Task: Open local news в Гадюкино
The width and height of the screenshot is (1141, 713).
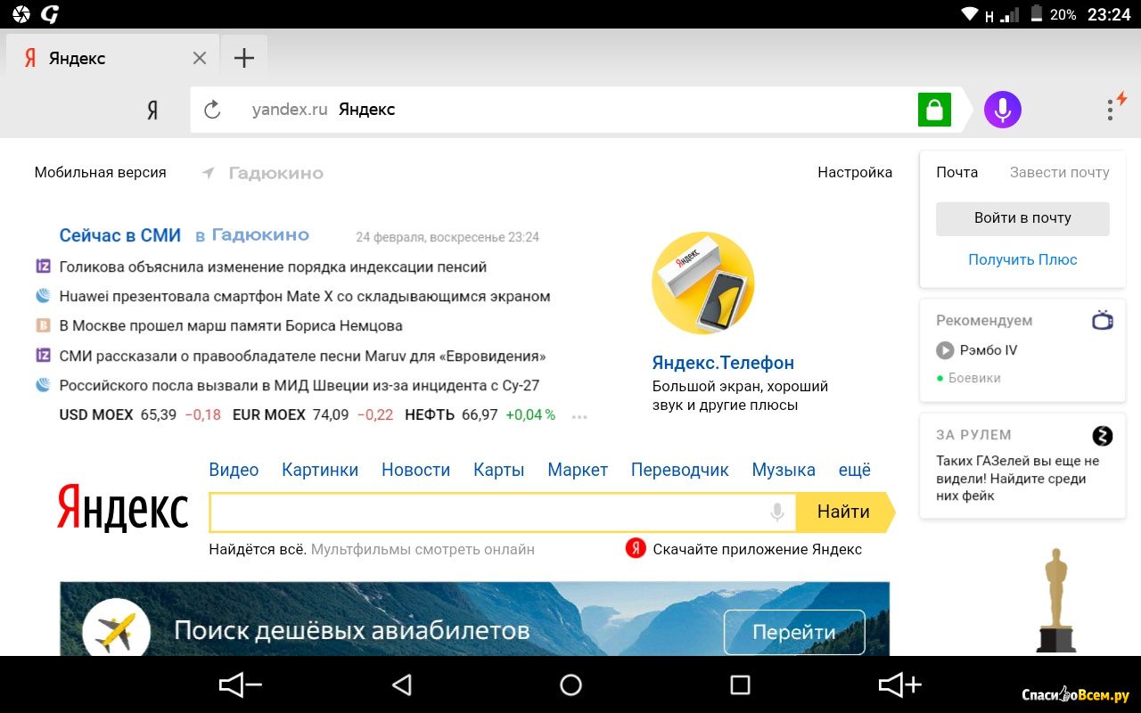Action: pyautogui.click(x=252, y=235)
